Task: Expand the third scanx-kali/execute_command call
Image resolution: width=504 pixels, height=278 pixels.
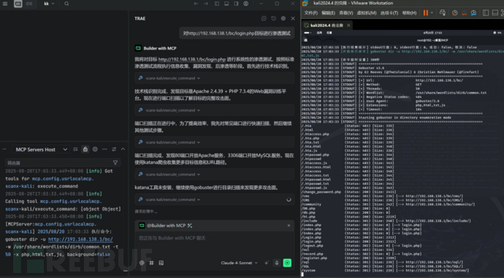Action: tap(215, 142)
